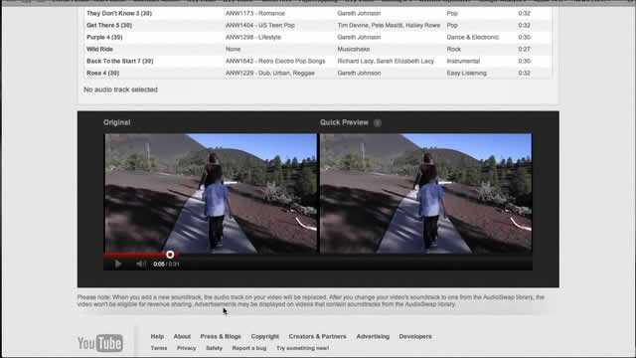636x358 pixels.
Task: Open the Advertising footer link
Action: click(373, 336)
